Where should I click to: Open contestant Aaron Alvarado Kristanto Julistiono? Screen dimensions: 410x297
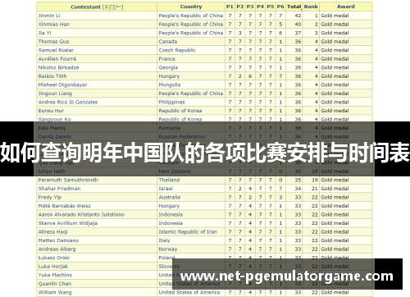81,214
